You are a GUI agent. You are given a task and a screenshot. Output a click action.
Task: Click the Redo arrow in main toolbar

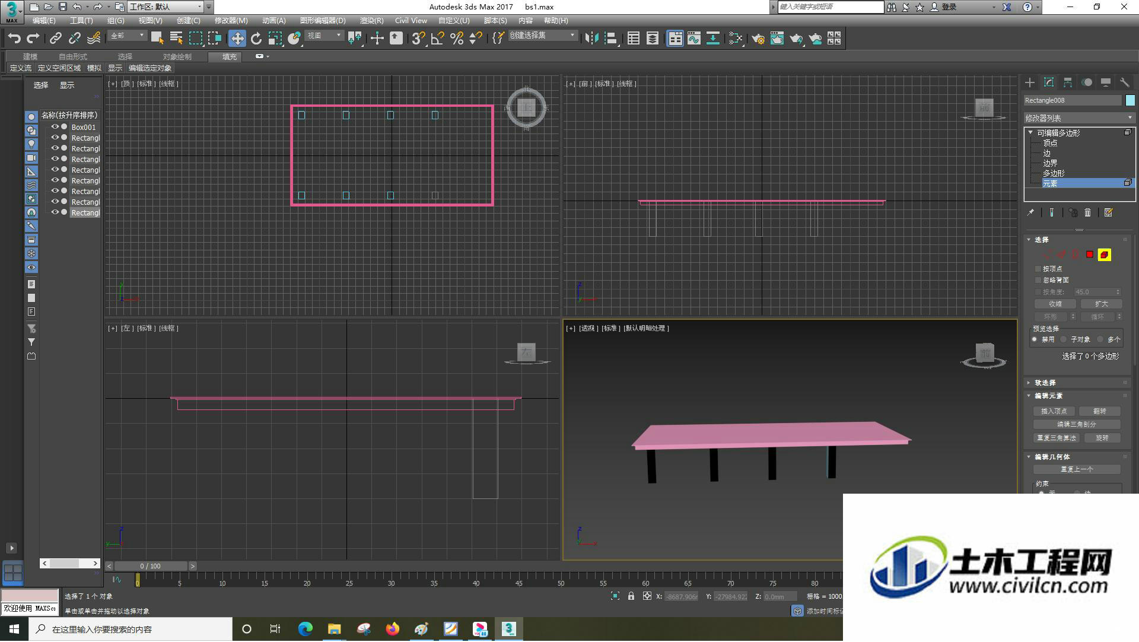[x=33, y=39]
